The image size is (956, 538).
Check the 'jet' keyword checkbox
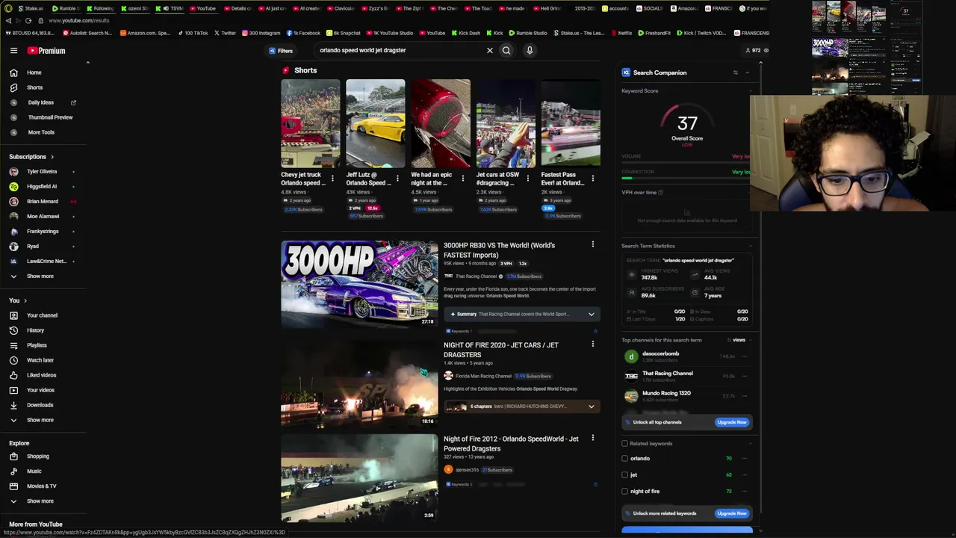coord(624,475)
